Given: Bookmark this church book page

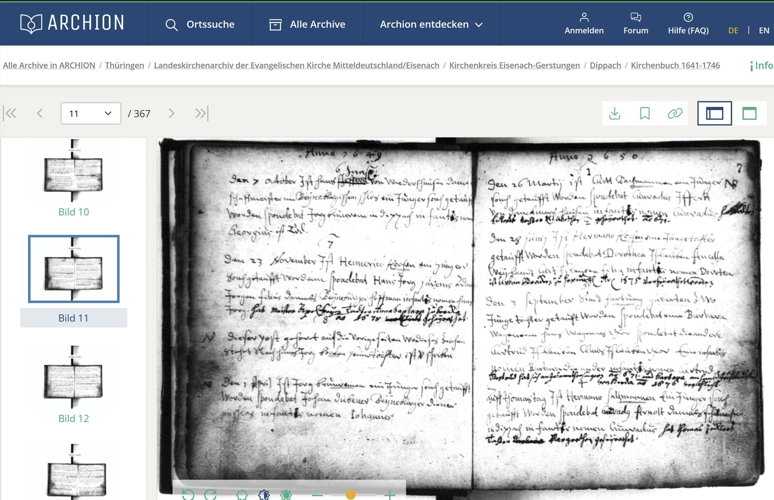Looking at the screenshot, I should [645, 114].
